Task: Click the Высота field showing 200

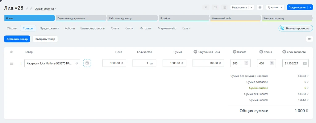Action: tap(240, 63)
